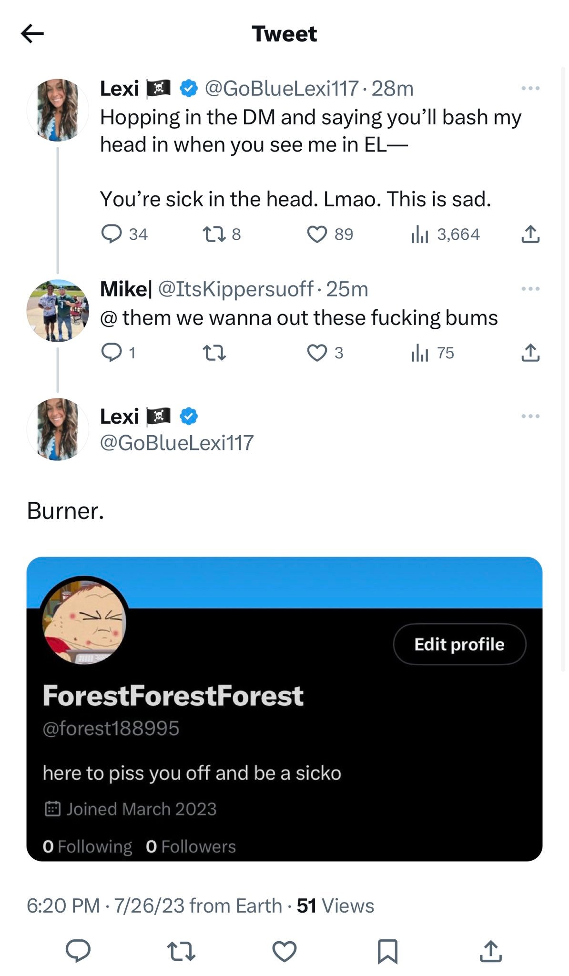Tap the back arrow at top left
This screenshot has height=976, width=569.
(32, 33)
